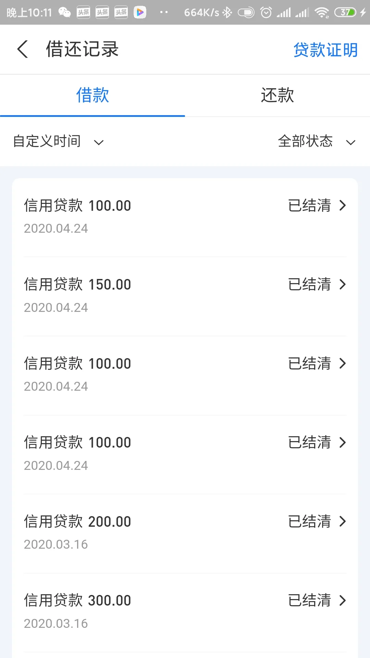Image resolution: width=370 pixels, height=658 pixels.
Task: Select the 借款 tab
Action: tap(92, 95)
